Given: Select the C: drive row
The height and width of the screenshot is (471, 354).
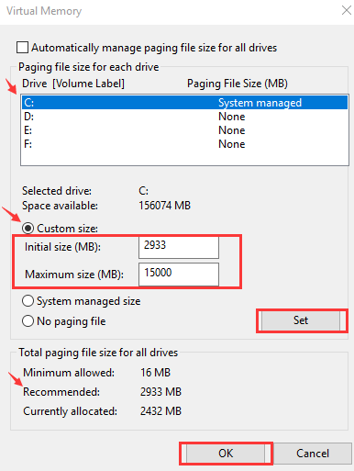Looking at the screenshot, I should [184, 103].
